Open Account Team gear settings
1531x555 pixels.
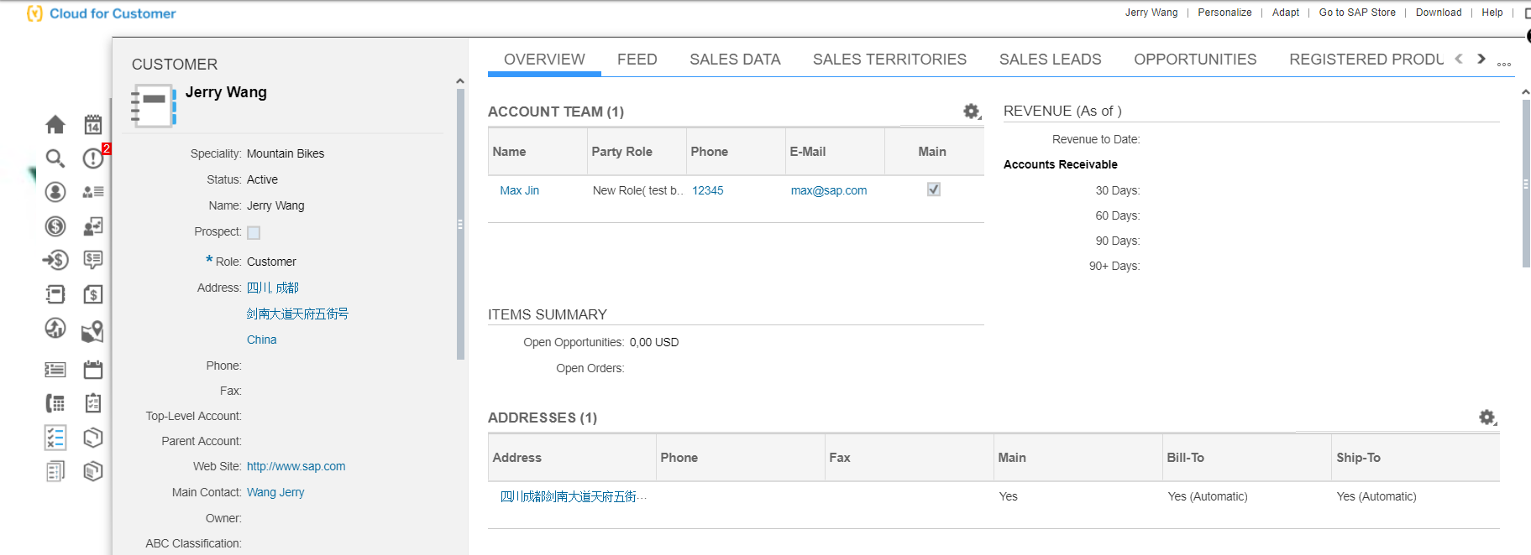point(972,112)
